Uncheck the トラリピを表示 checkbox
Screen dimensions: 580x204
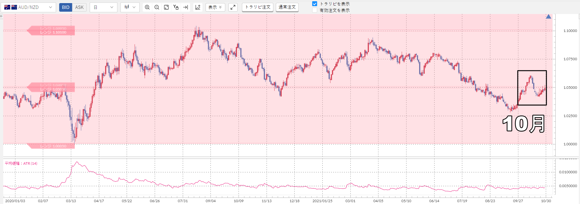point(315,4)
